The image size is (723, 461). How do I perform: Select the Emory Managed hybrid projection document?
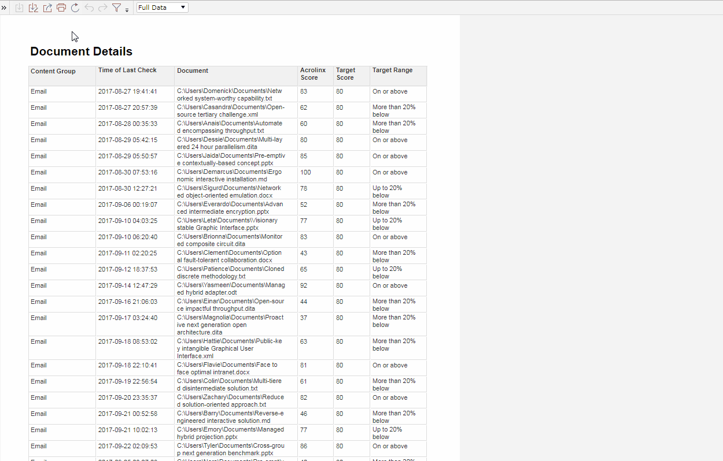tap(231, 433)
